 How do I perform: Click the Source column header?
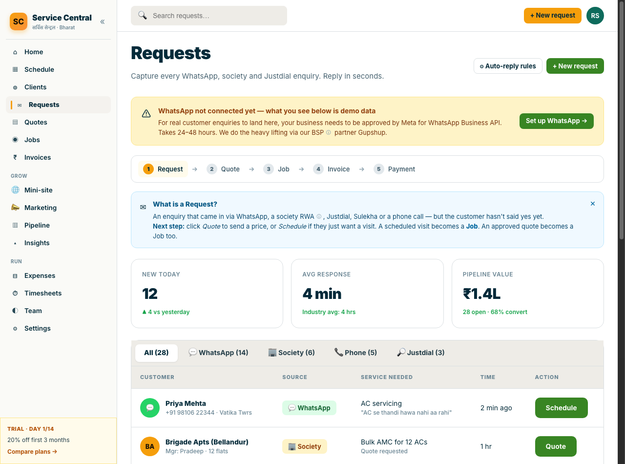point(295,377)
